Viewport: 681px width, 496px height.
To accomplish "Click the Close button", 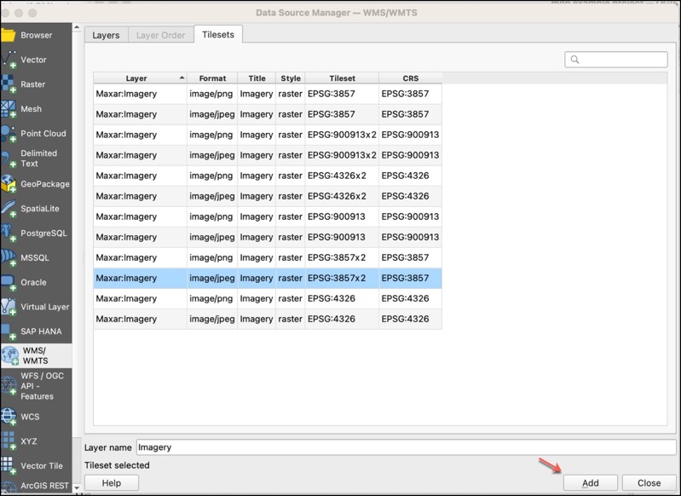I will tap(649, 483).
